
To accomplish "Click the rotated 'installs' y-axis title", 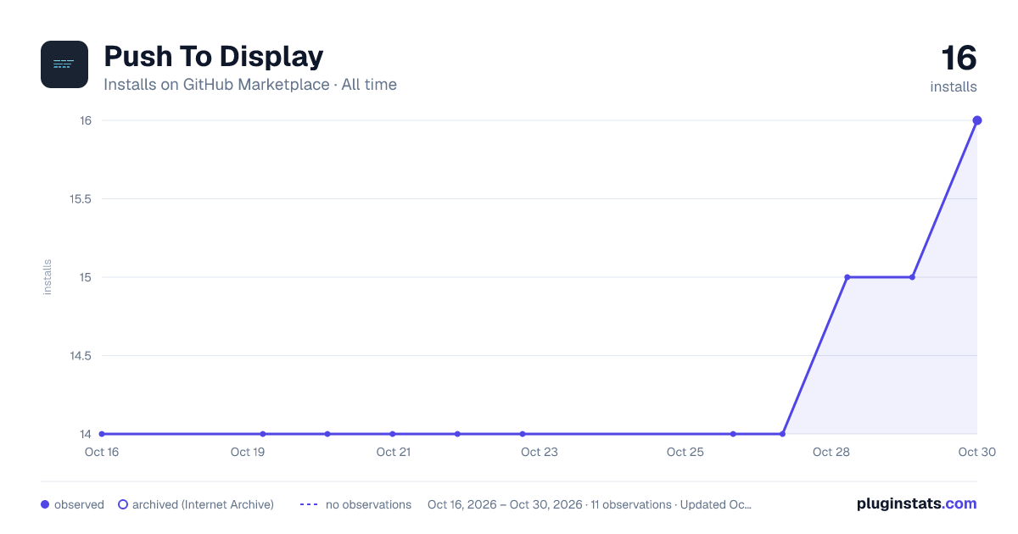I will 48,277.
